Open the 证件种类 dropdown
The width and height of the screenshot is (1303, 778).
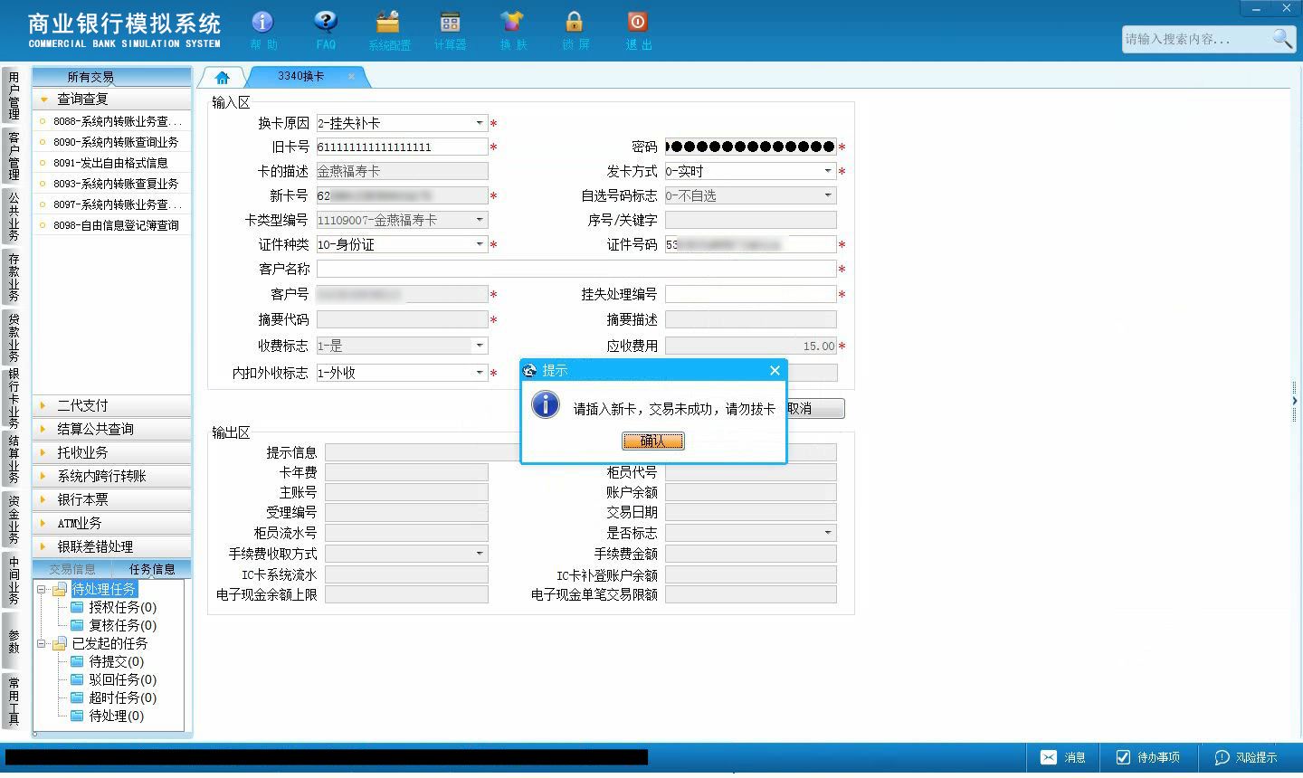click(480, 244)
